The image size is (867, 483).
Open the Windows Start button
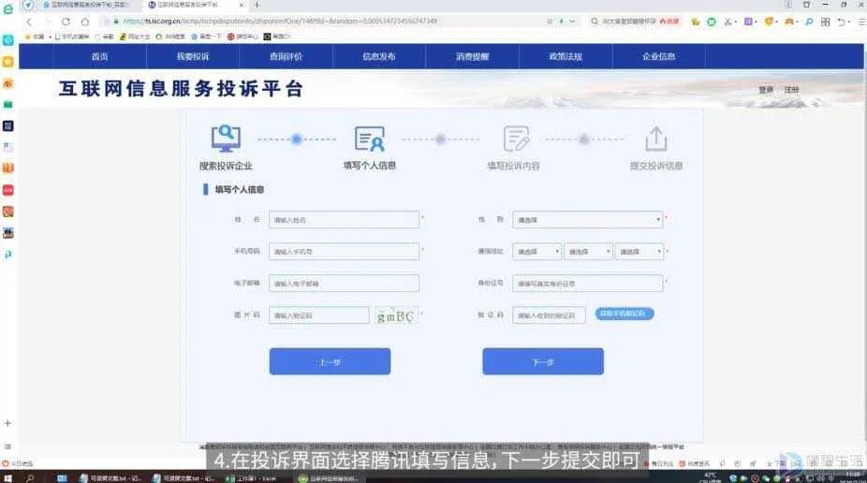[x=7, y=478]
